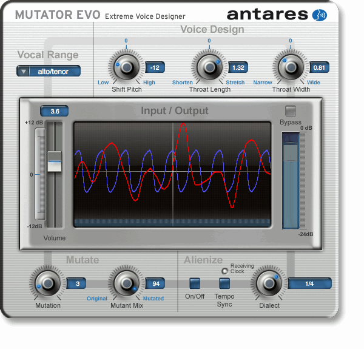This screenshot has height=349, width=364.
Task: Click the Volume value field 3.6
Action: coord(55,111)
